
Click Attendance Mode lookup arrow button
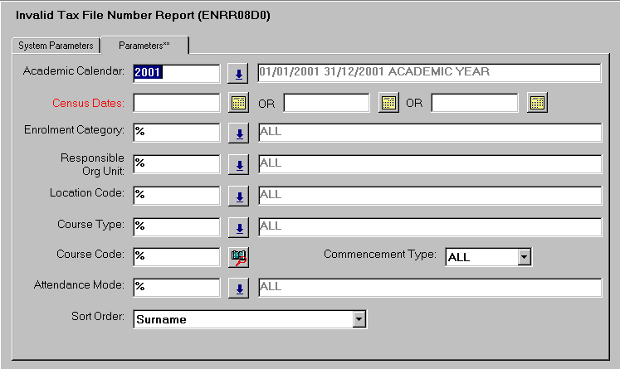point(238,288)
